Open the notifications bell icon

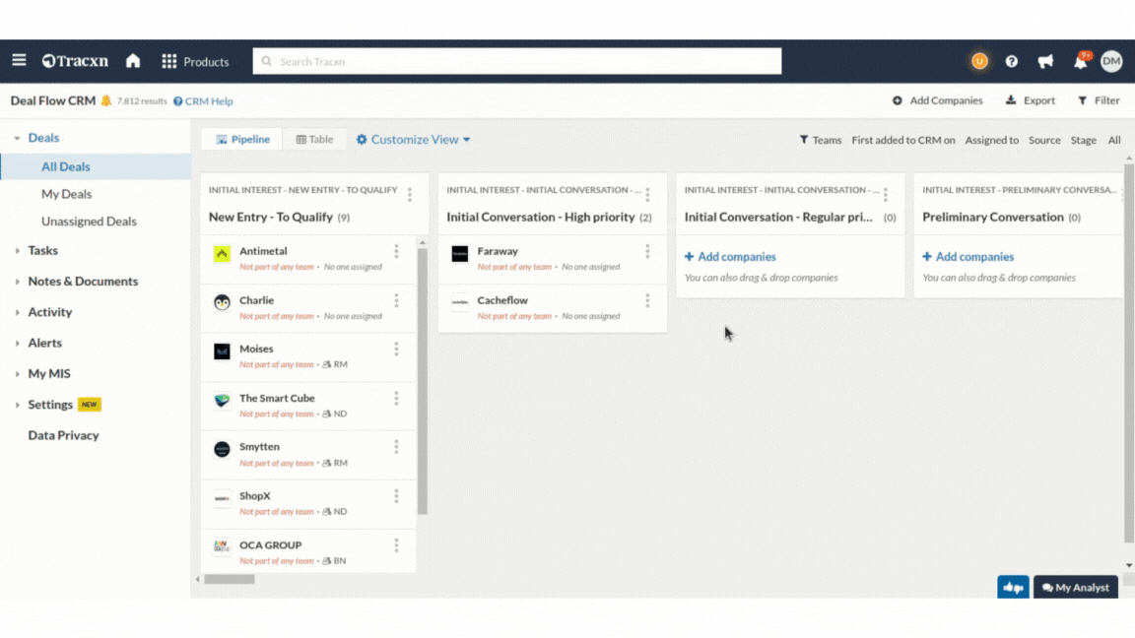click(1080, 61)
